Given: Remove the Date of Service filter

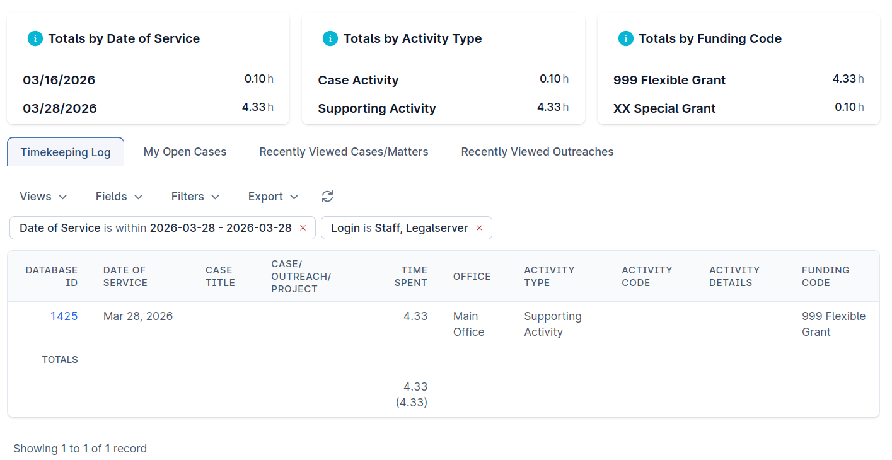Looking at the screenshot, I should [x=303, y=228].
